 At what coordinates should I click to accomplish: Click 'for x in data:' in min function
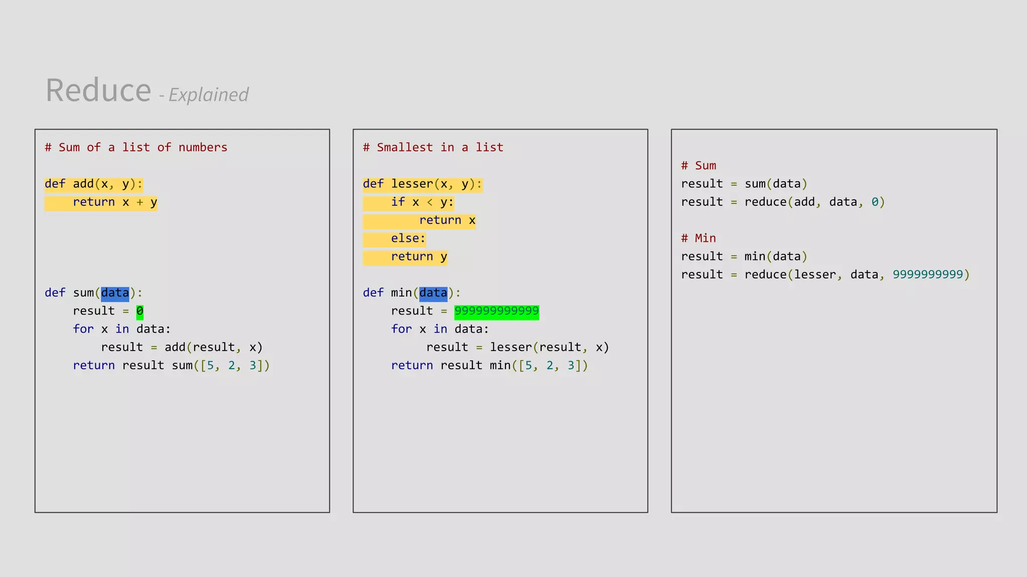click(x=440, y=329)
